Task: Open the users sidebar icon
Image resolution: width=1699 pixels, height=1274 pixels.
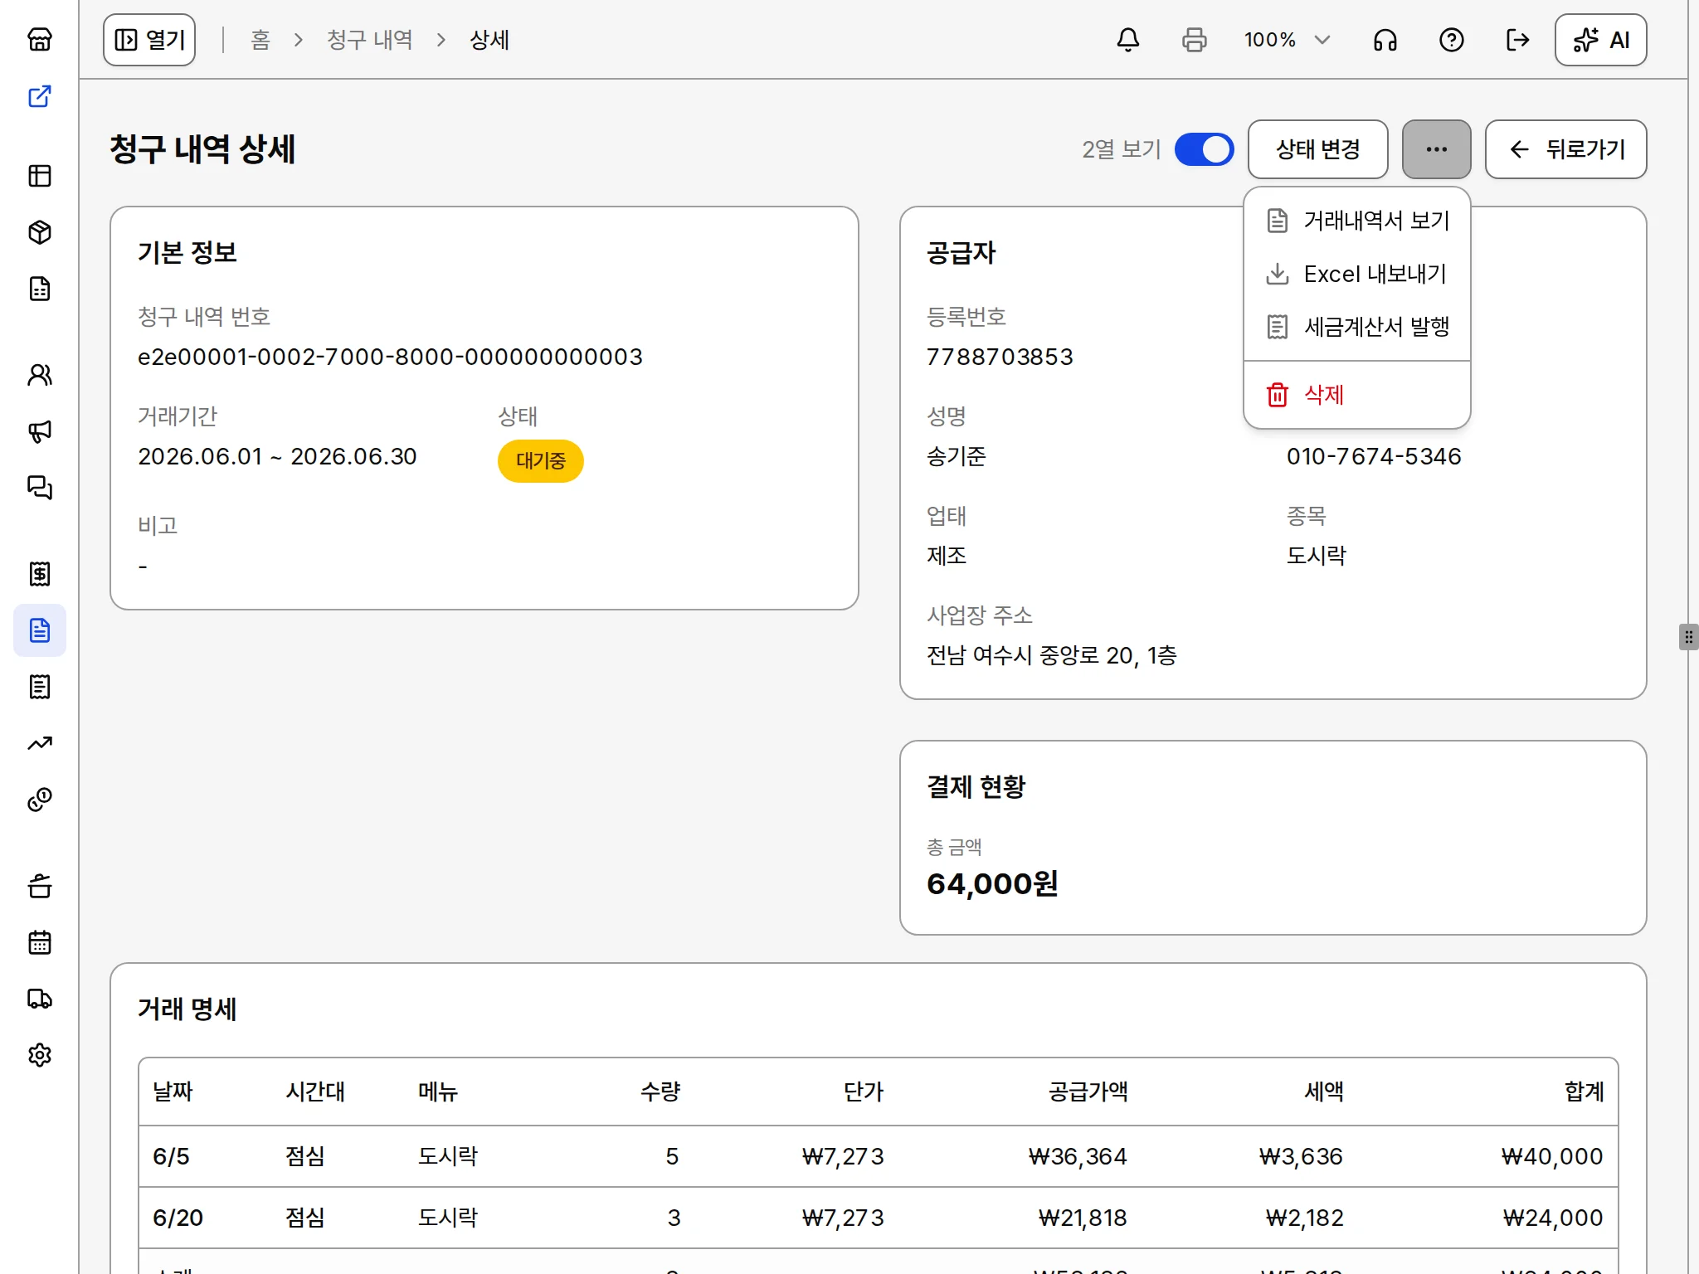Action: (x=40, y=375)
